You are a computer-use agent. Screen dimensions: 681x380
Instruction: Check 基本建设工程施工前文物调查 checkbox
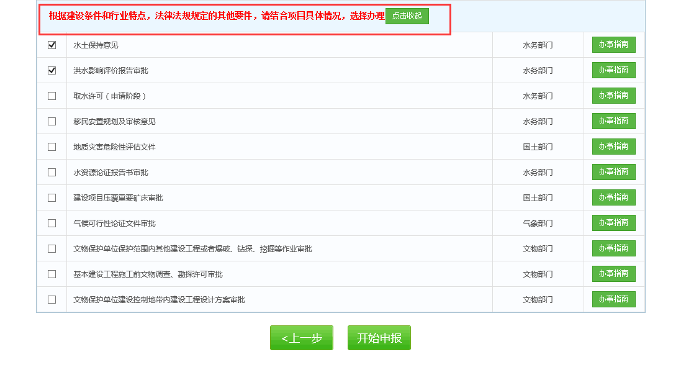(x=52, y=274)
